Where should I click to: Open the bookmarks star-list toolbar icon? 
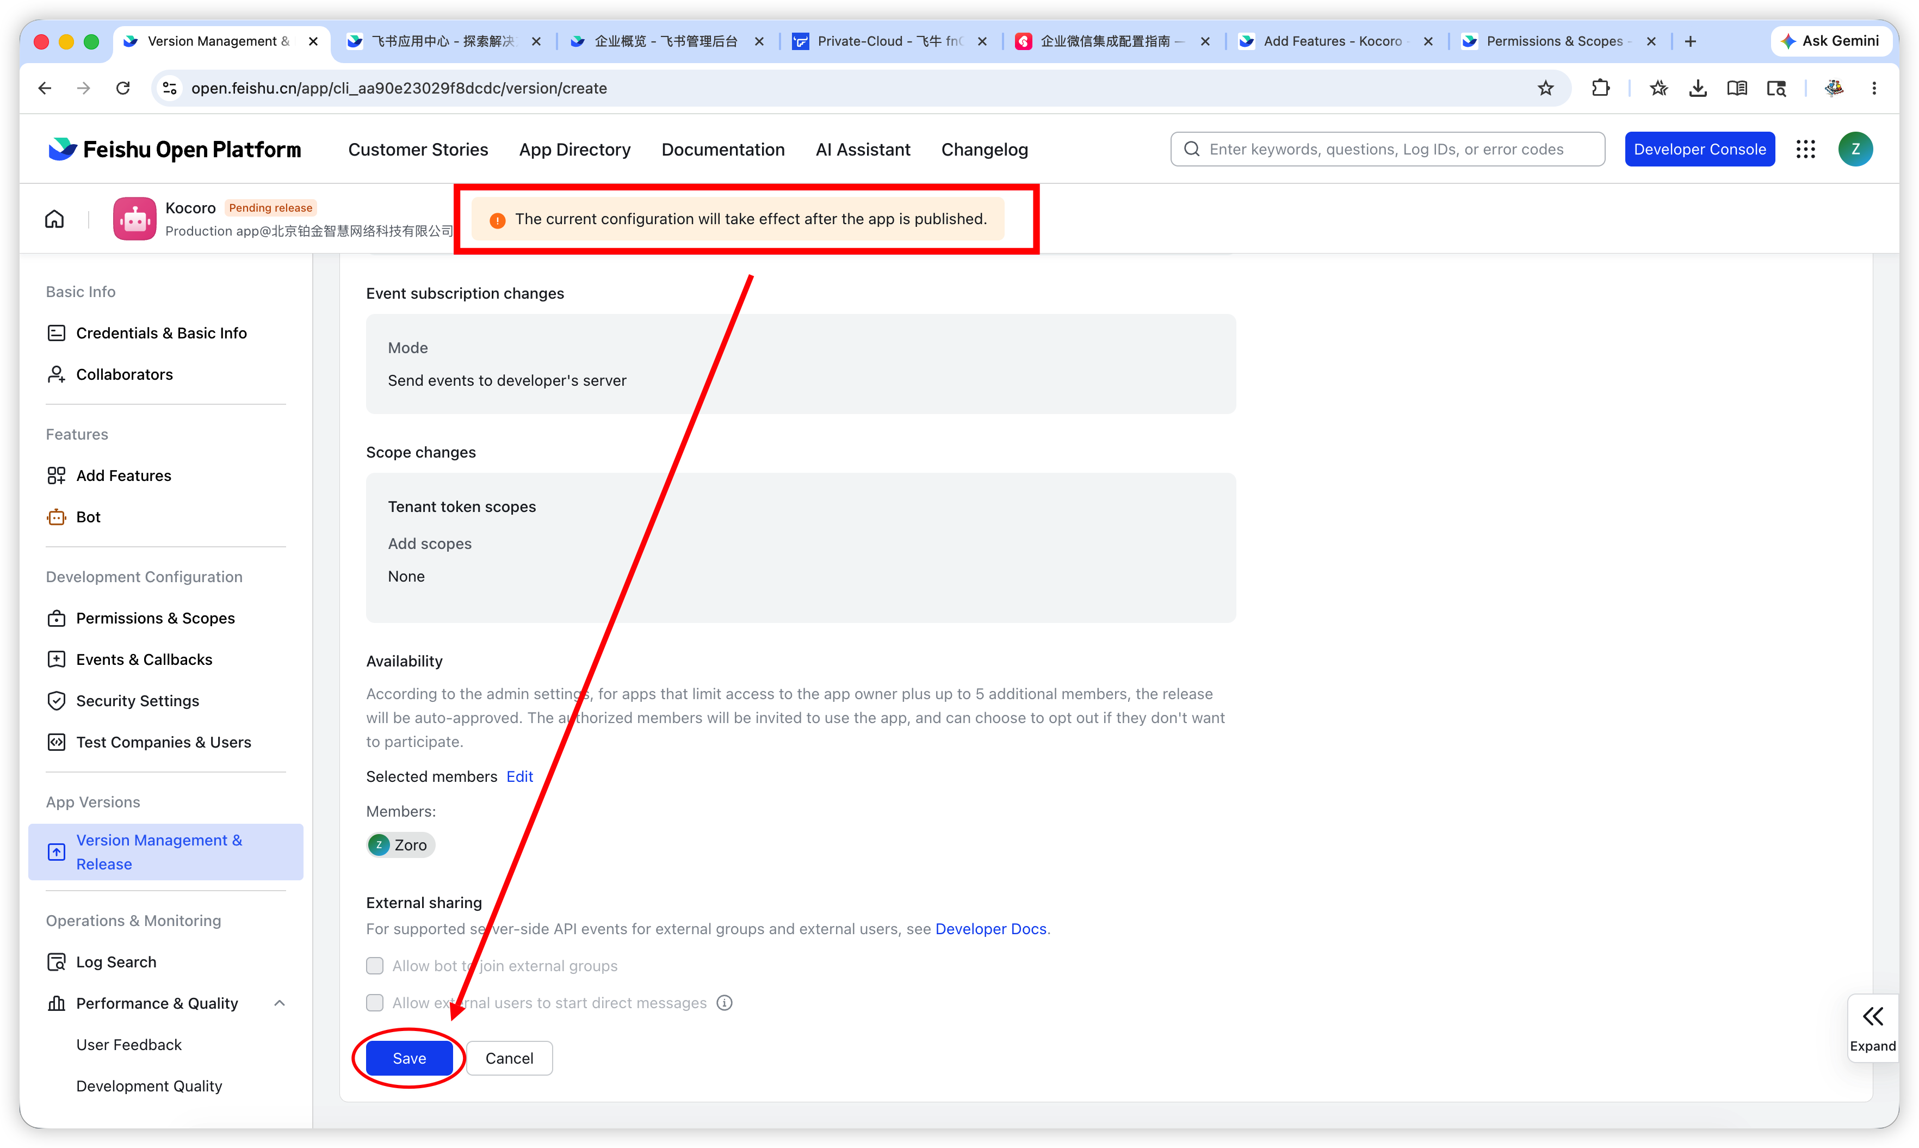tap(1658, 88)
